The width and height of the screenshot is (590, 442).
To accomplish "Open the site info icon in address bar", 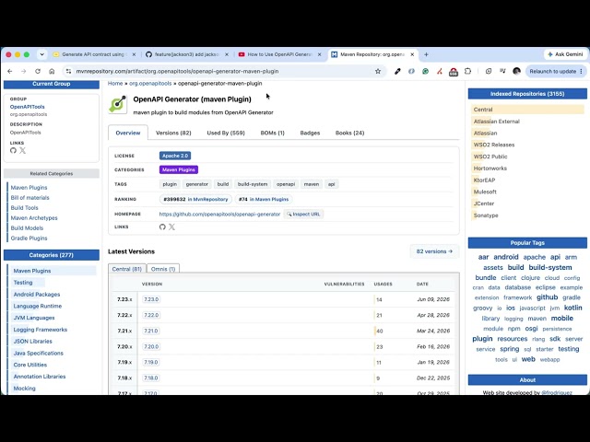I will (x=68, y=71).
